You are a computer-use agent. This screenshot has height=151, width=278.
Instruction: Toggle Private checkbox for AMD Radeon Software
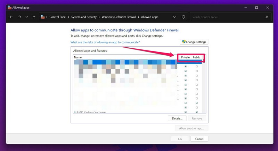[x=185, y=112]
